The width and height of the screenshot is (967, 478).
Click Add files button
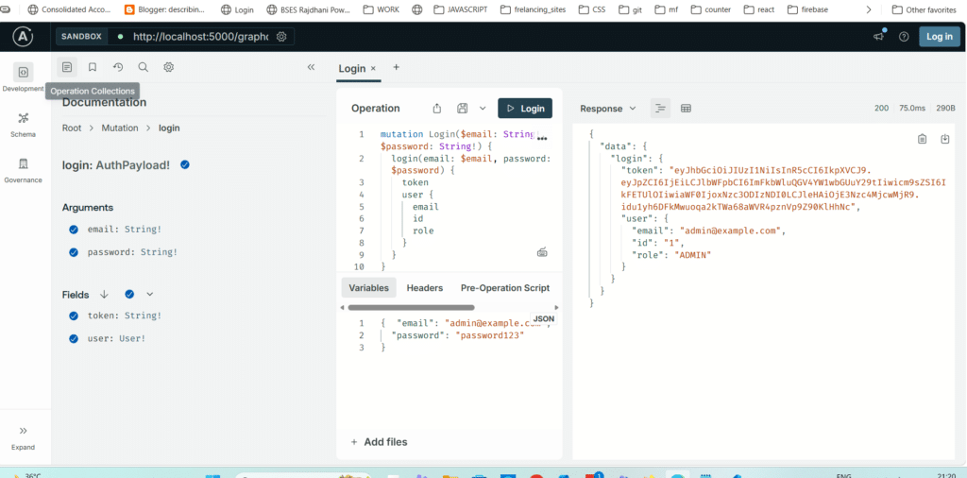tap(379, 441)
